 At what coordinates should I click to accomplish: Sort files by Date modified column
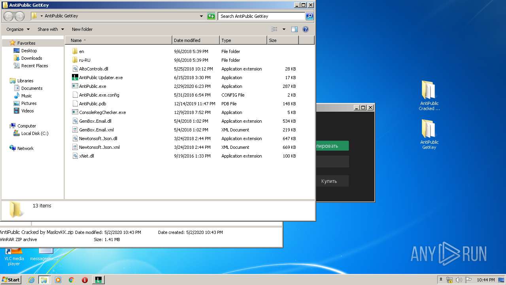point(196,40)
